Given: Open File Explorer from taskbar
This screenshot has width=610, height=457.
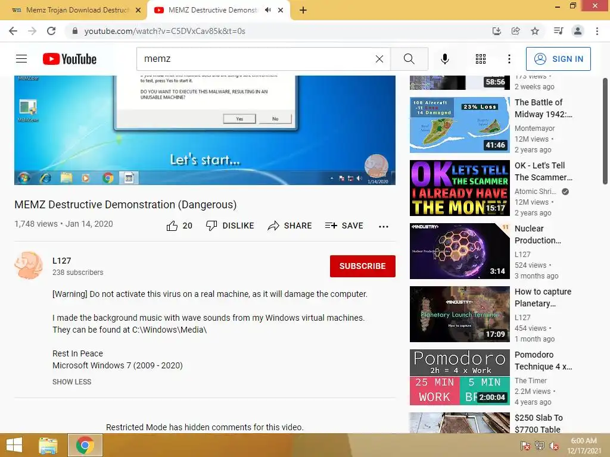Looking at the screenshot, I should (48, 445).
